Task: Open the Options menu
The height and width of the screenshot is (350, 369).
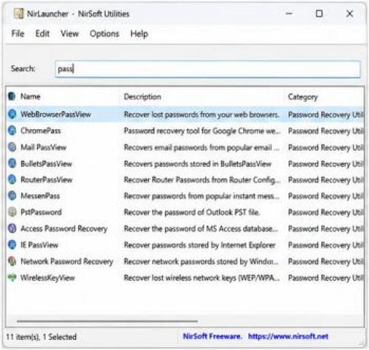Action: [x=104, y=33]
